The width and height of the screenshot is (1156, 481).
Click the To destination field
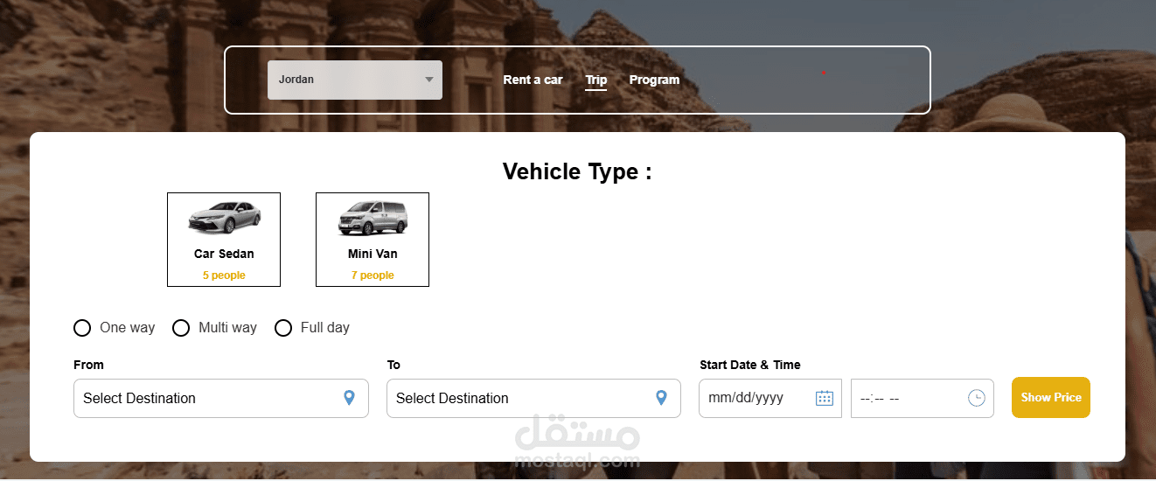coord(533,398)
